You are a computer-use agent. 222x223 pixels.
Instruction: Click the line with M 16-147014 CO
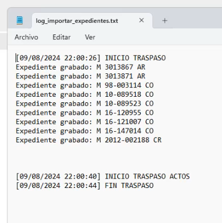click(85, 131)
